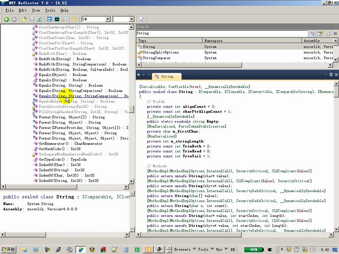
Task: Click the green H taskbar icon
Action: [x=137, y=249]
